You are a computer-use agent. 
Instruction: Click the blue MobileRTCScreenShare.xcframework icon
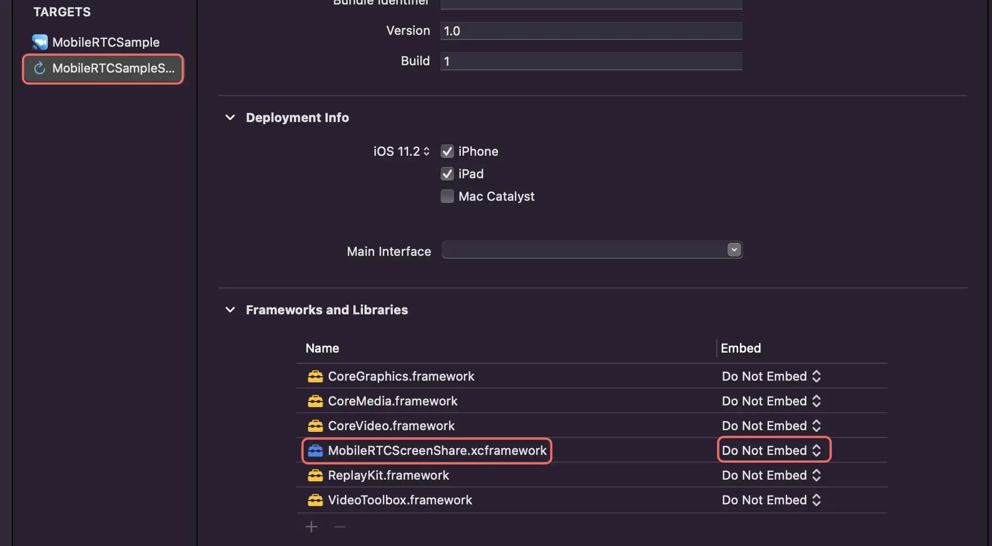[315, 450]
